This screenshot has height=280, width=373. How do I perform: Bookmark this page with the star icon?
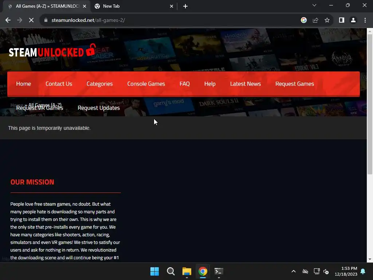tap(327, 20)
